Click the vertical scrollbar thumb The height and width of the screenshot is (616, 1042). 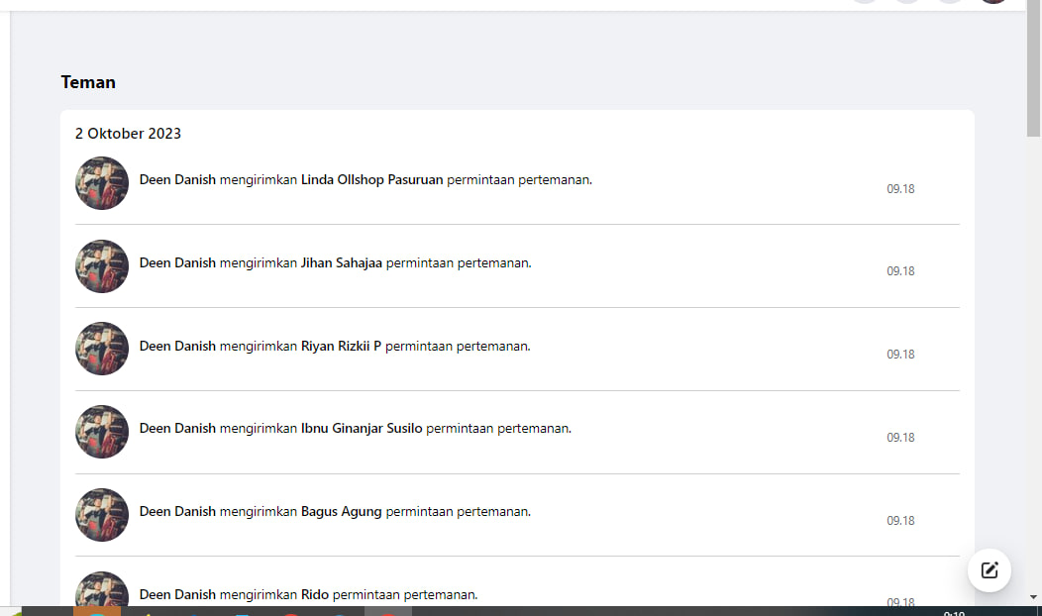pos(1033,66)
